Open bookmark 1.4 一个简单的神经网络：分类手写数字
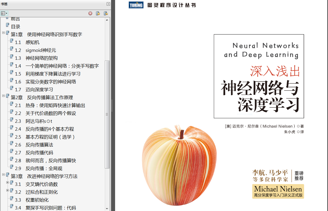Screen dimensions: 328x211 57,66
